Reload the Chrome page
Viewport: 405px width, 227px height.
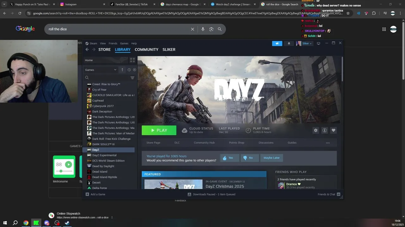tap(20, 13)
